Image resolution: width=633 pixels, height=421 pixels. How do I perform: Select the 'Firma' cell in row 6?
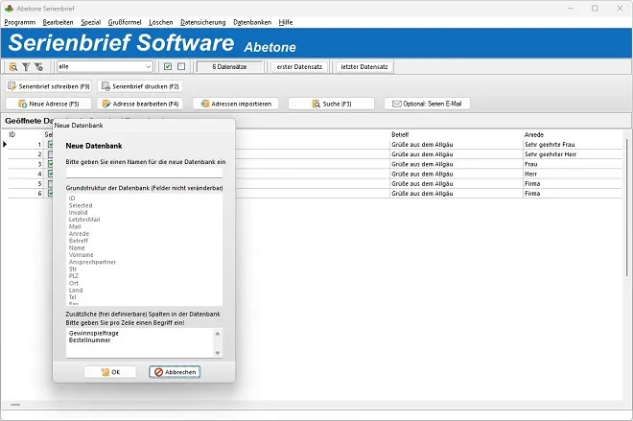(574, 194)
